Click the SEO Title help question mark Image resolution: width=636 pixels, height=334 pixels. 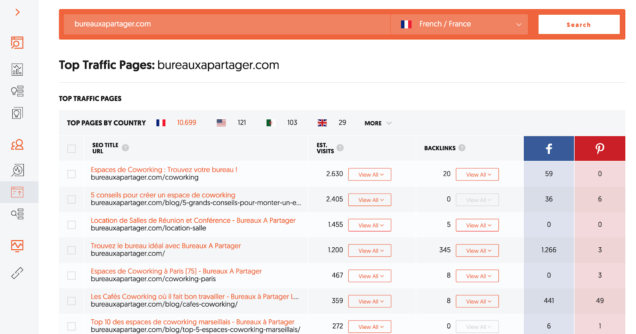pyautogui.click(x=126, y=148)
